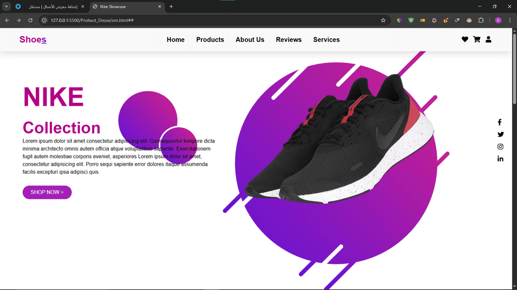Open the LinkedIn social icon
Image resolution: width=517 pixels, height=290 pixels.
(x=500, y=159)
